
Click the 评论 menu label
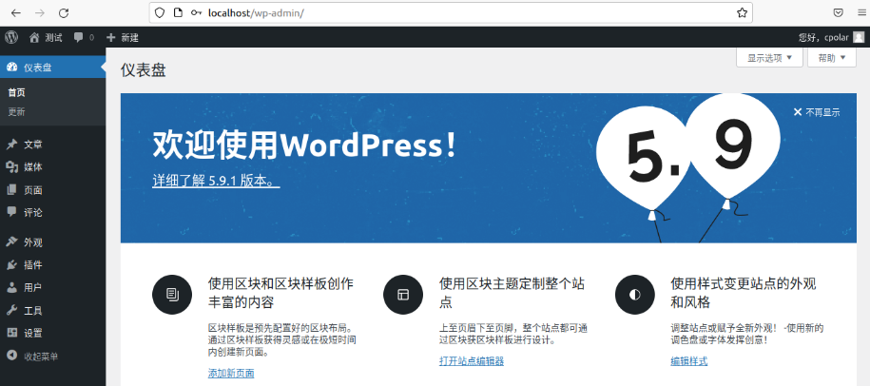tap(32, 212)
